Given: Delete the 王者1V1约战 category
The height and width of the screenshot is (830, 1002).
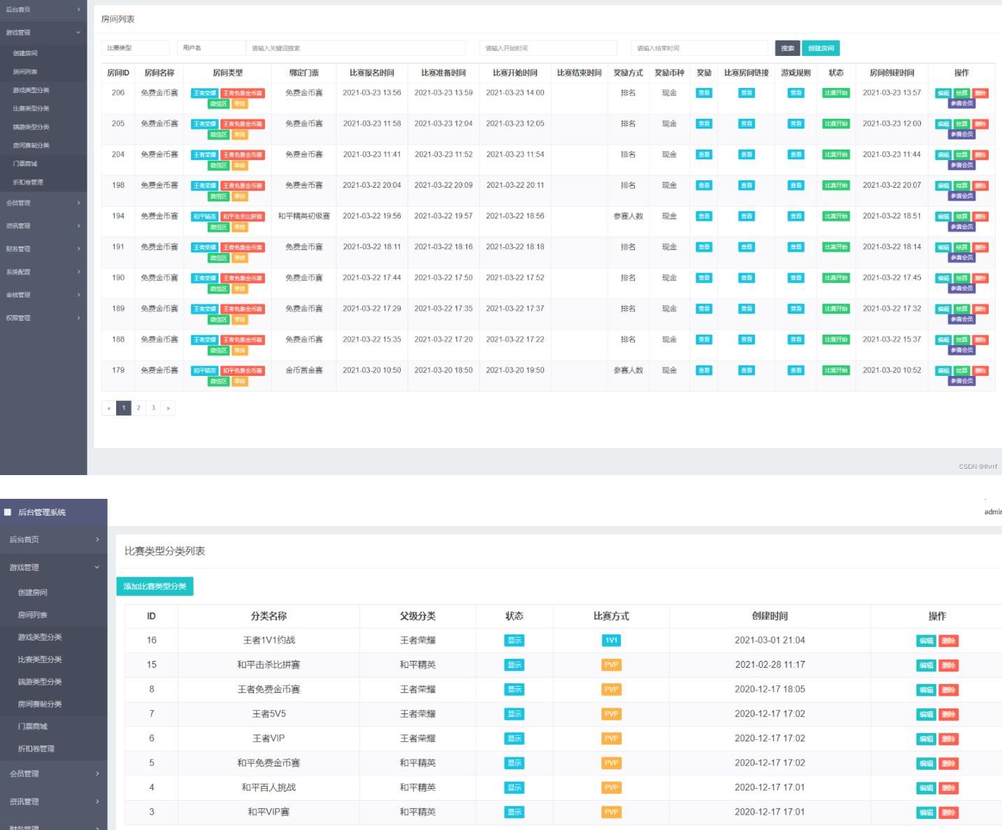Looking at the screenshot, I should [x=948, y=641].
